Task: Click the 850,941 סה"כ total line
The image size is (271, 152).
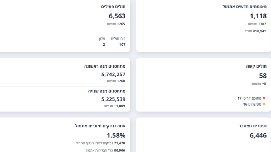Action: click(x=255, y=31)
